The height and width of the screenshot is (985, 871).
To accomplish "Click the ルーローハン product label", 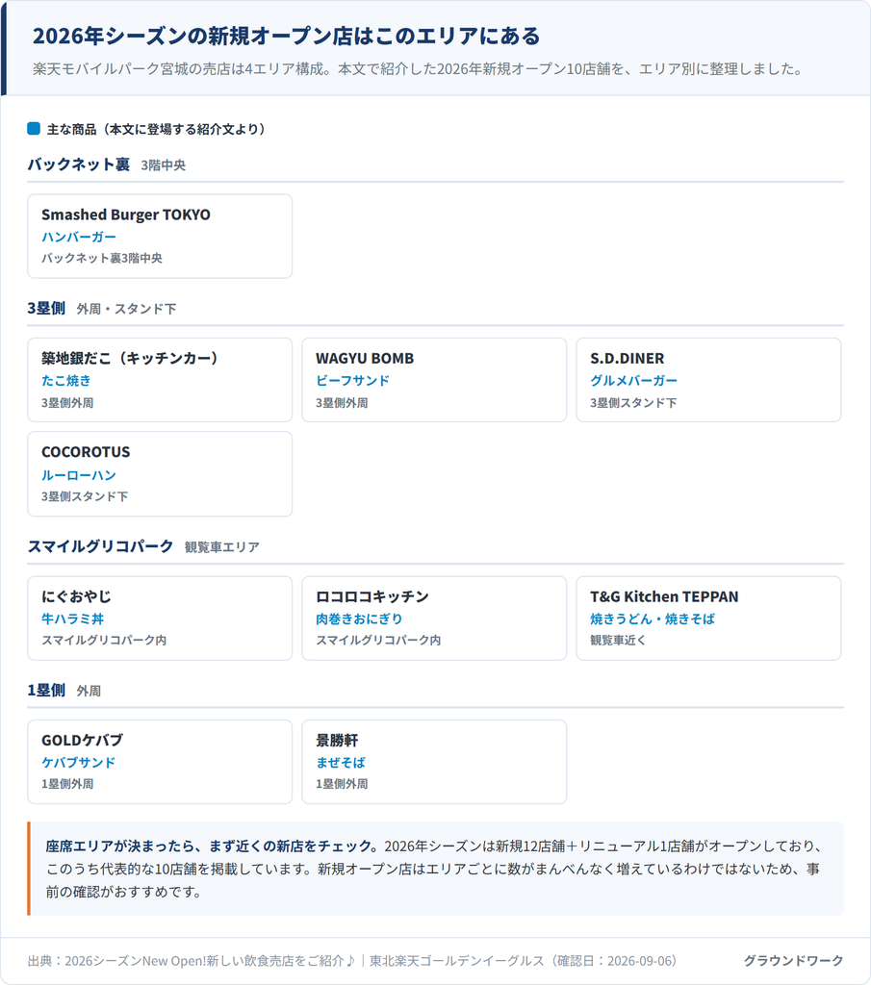I will tap(79, 475).
